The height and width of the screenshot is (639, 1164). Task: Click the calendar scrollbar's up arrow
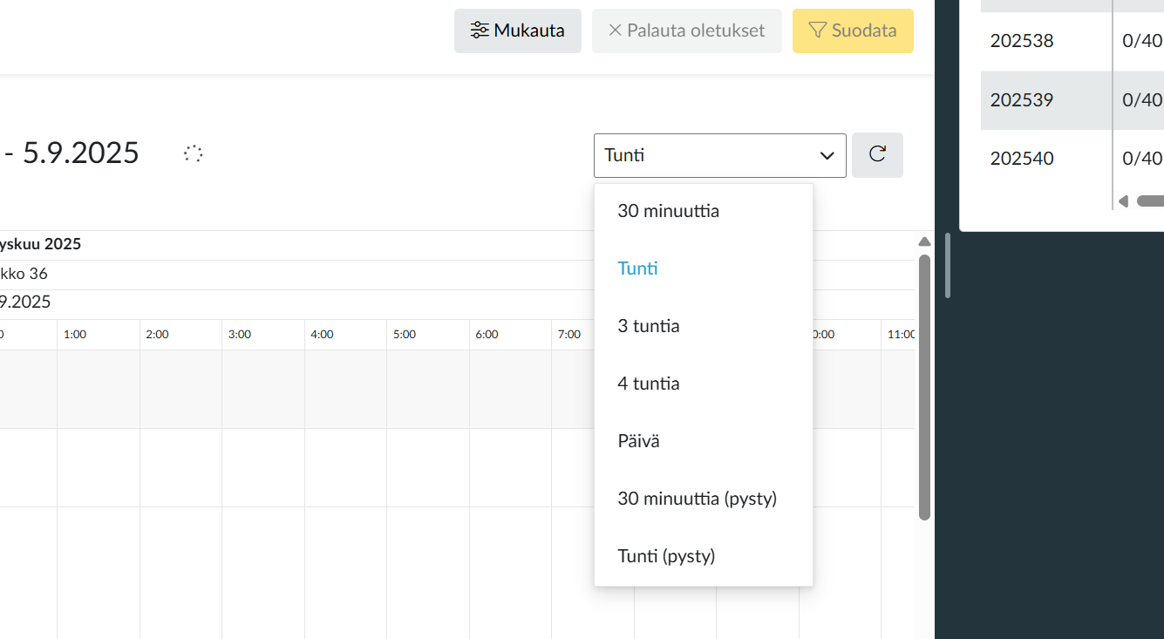(x=924, y=241)
